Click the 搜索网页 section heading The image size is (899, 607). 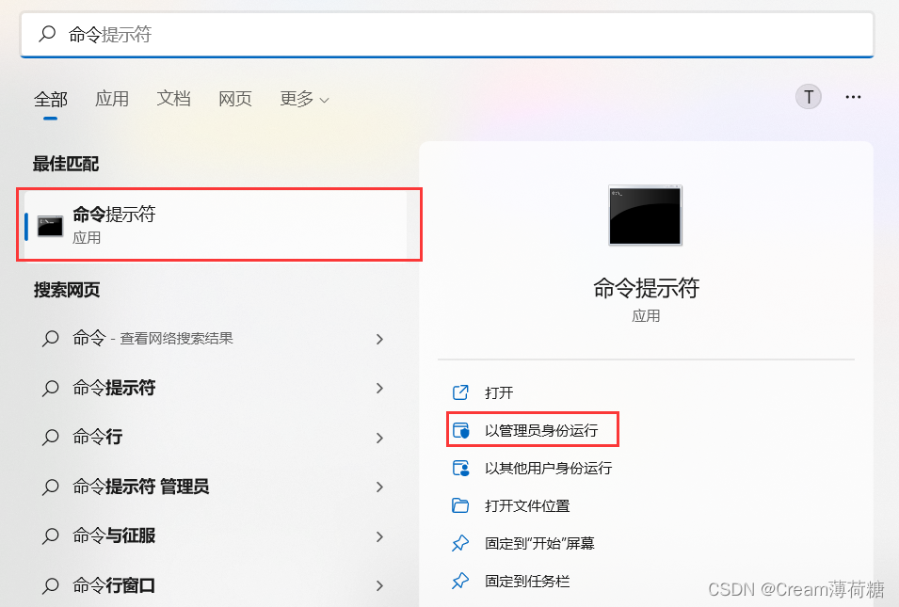pyautogui.click(x=67, y=290)
